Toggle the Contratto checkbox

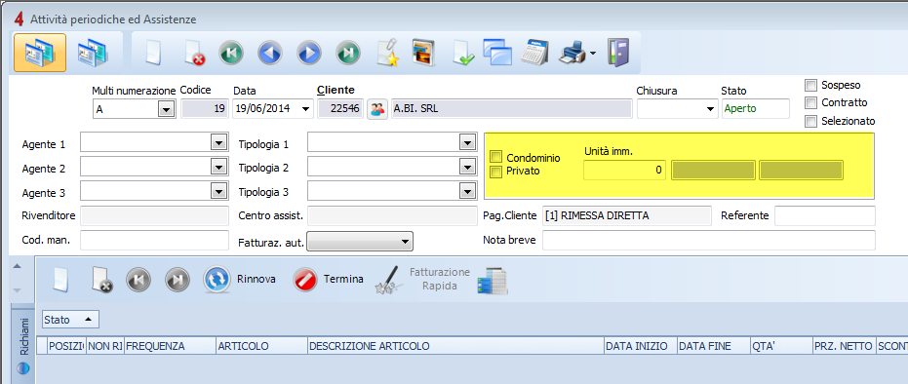coord(810,103)
